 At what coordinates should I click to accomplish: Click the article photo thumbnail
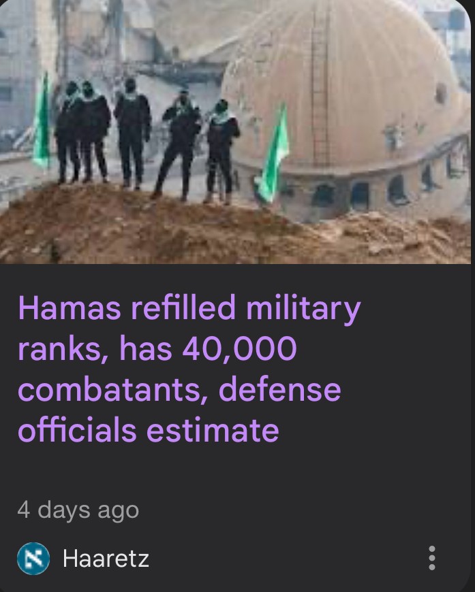coord(236,132)
